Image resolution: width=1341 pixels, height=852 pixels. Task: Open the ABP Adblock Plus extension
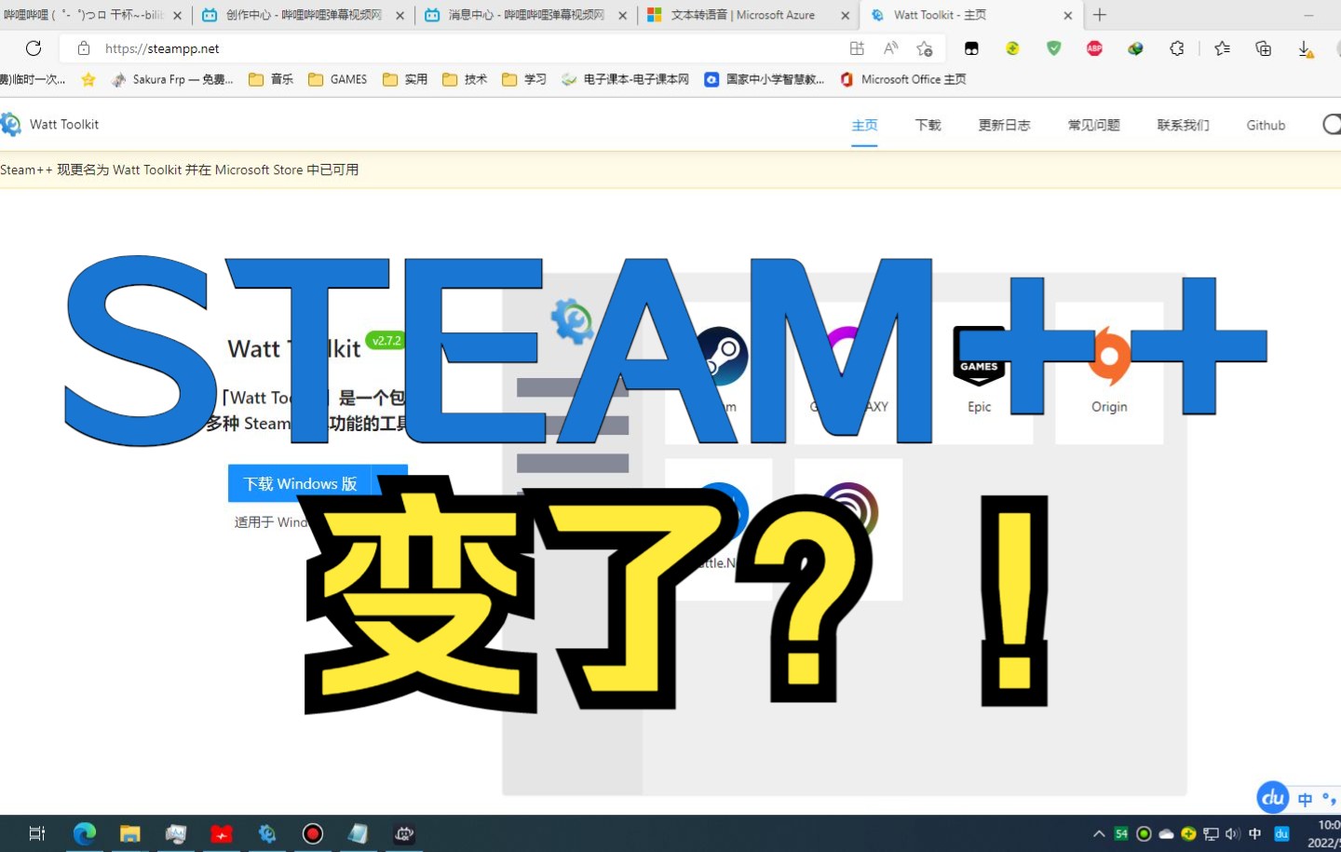1094,48
